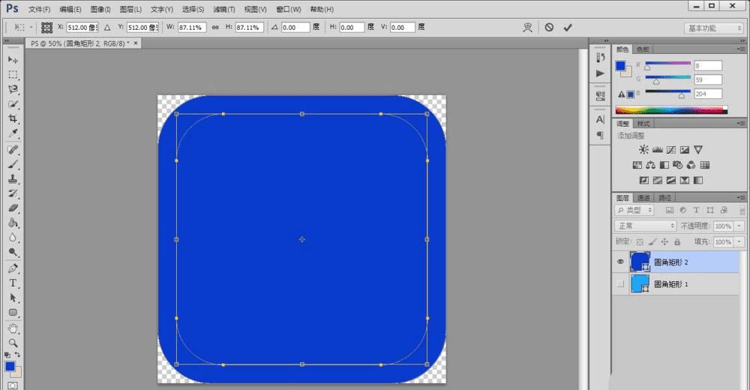This screenshot has height=390, width=750.
Task: Select the Quick Selection tool
Action: tap(13, 103)
